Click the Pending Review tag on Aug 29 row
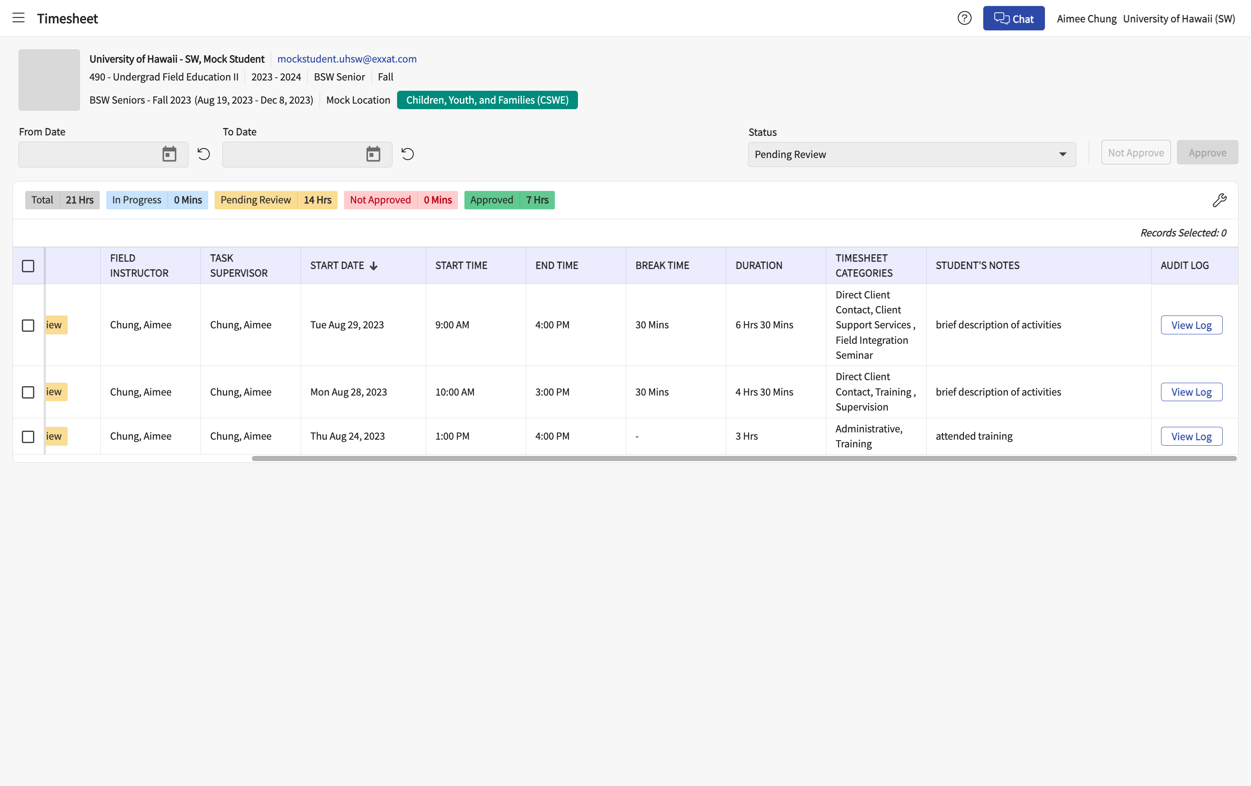1251x786 pixels. [57, 325]
